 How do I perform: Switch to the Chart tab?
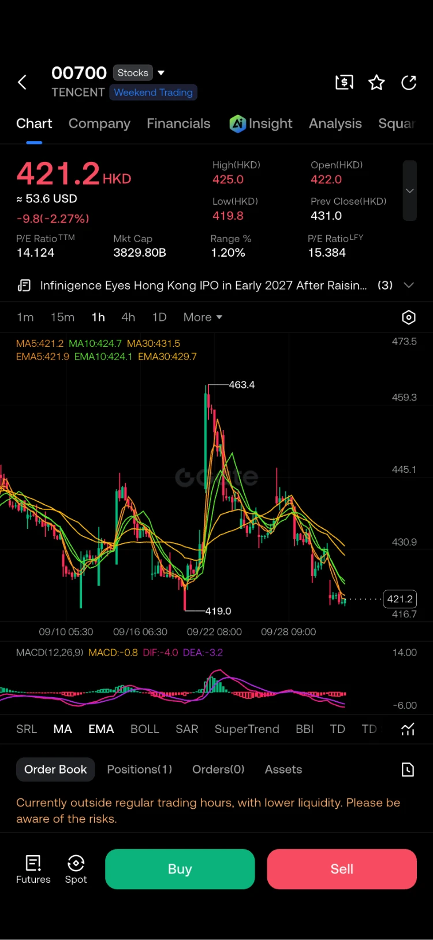(x=34, y=123)
